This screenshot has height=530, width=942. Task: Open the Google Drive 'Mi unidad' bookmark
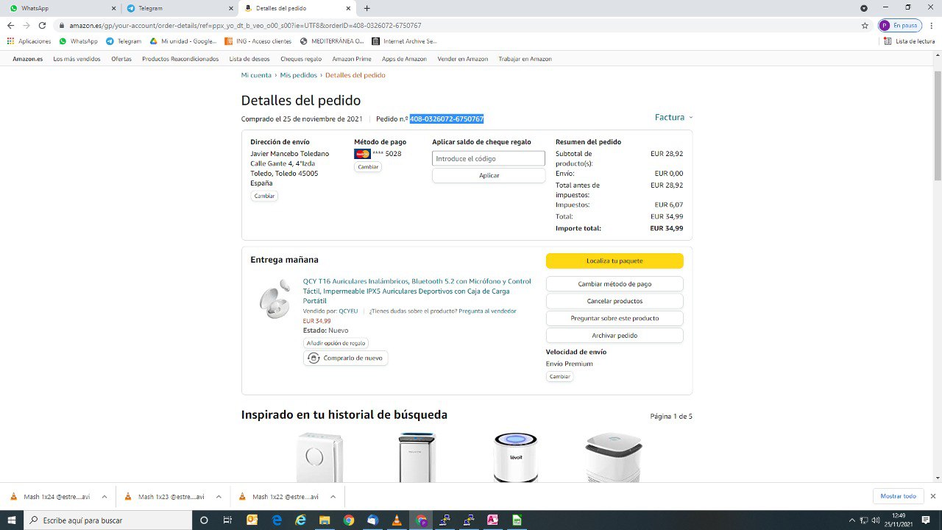click(183, 41)
